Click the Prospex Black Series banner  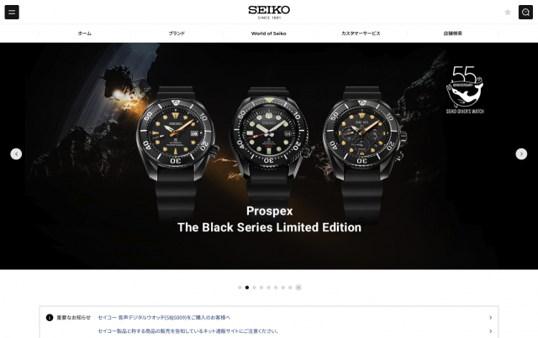coord(269,156)
